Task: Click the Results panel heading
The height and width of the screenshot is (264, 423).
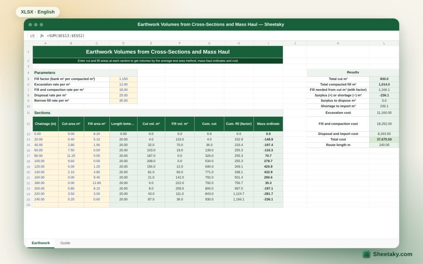Action: tap(353, 73)
